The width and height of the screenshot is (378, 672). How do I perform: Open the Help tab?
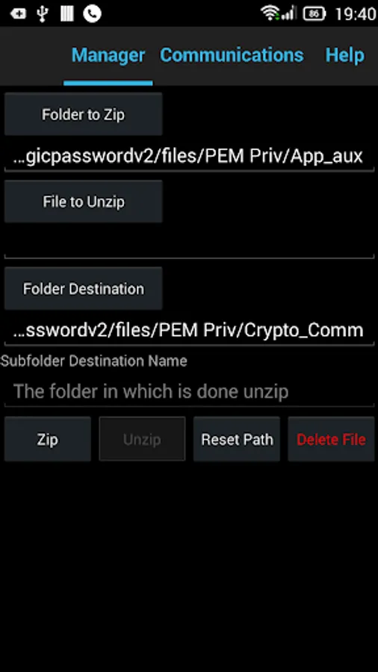coord(345,55)
